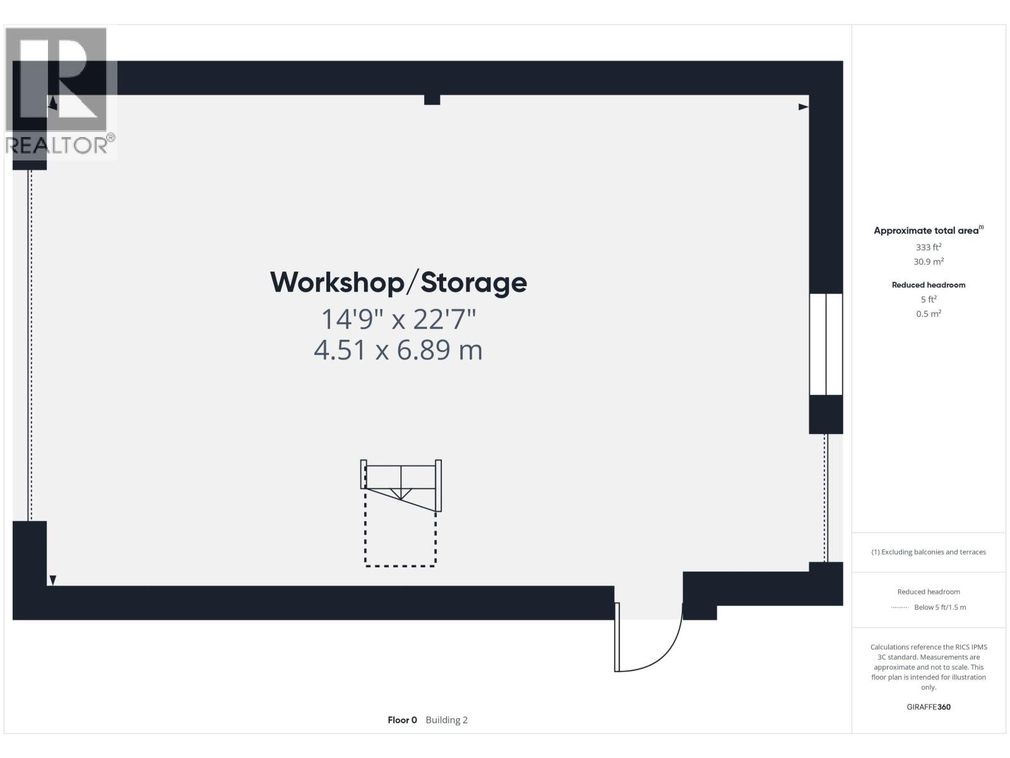
Task: Click the GIRAFFE360 brand label
Action: (x=929, y=707)
